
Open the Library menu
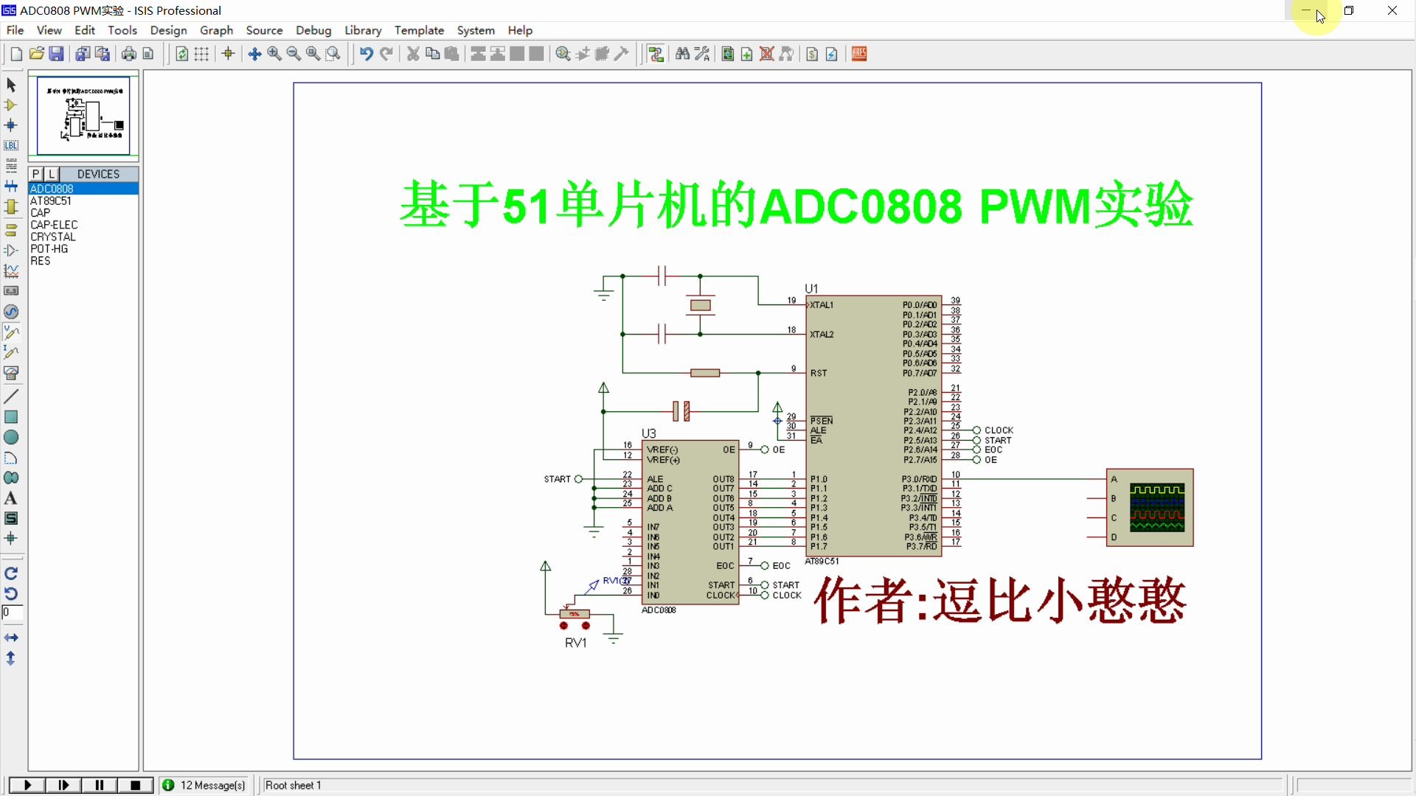coord(362,30)
